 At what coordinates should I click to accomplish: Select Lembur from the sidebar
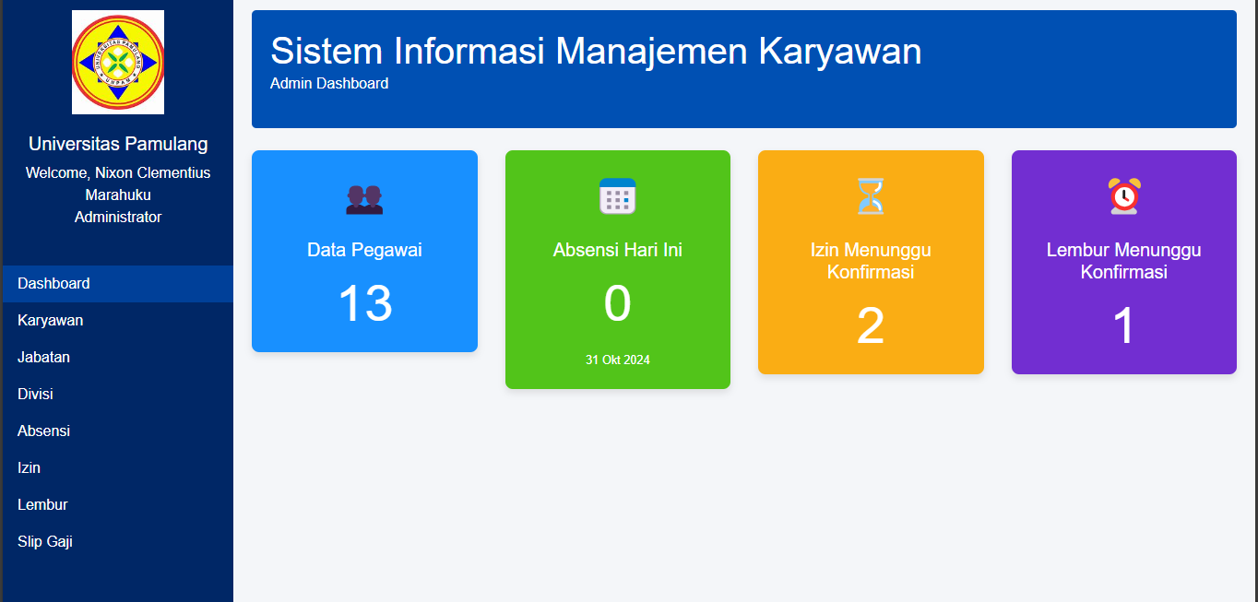point(42,505)
